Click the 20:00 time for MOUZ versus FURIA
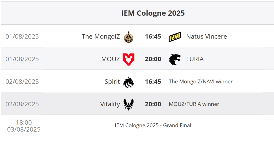Screen dimensions: 274x142 coord(153,59)
